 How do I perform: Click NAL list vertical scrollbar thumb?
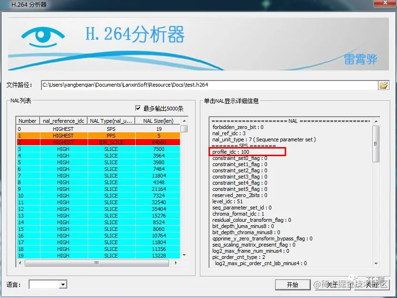184,129
